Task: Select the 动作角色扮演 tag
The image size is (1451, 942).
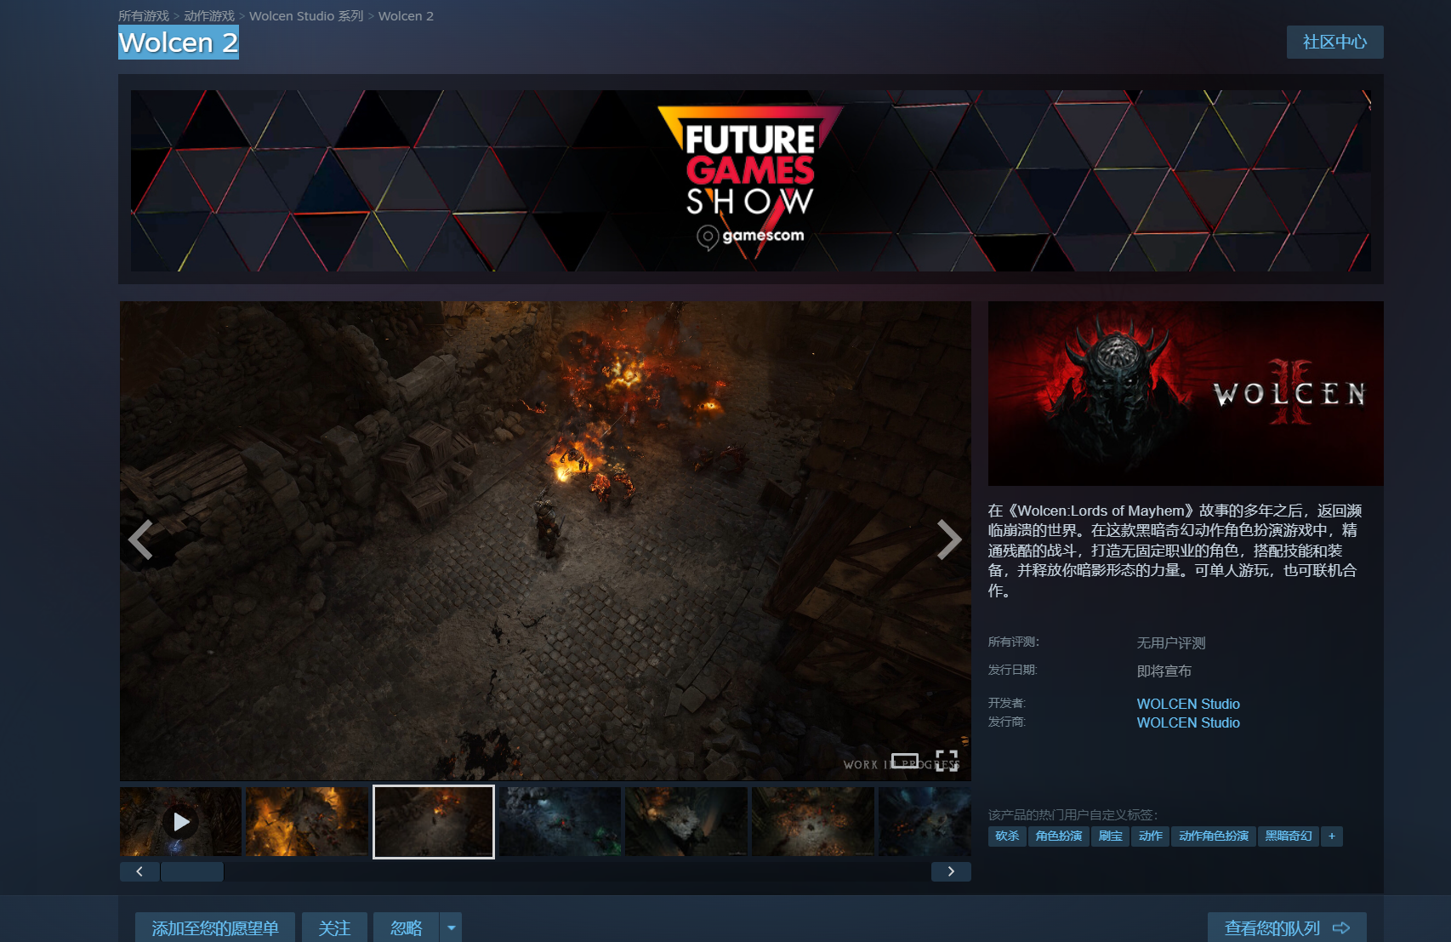Action: point(1214,836)
